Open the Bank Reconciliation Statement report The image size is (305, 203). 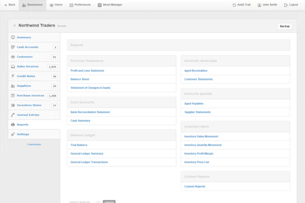coord(90,112)
